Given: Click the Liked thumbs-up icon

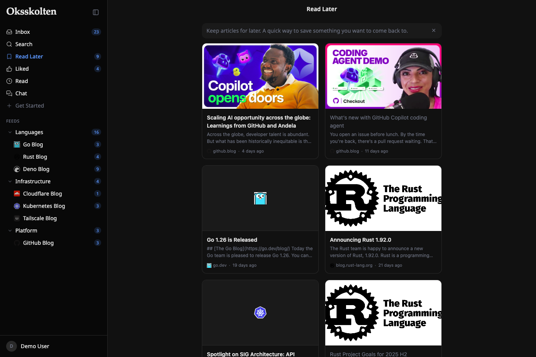Looking at the screenshot, I should coord(9,69).
